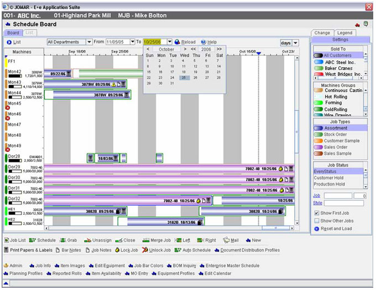Screen dimensions: 376x290
Task: Select Baker Cranes customer swatch
Action: 318,68
